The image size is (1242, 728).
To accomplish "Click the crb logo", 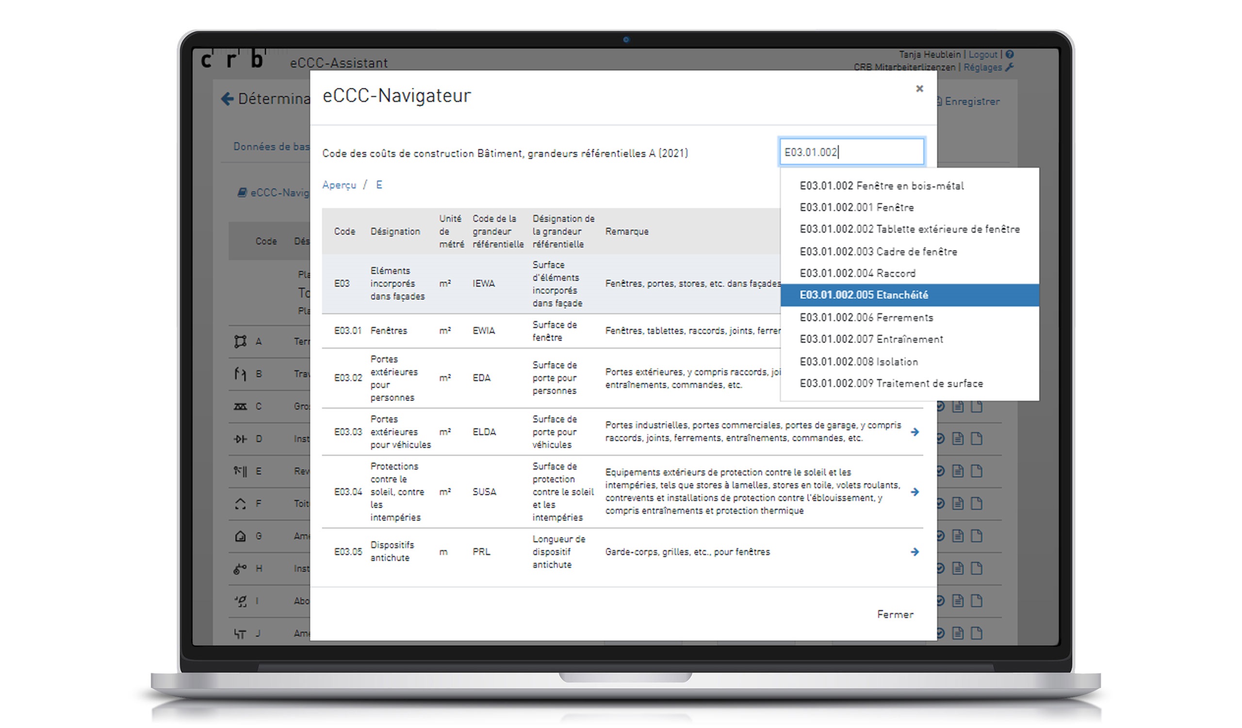I will [x=233, y=59].
